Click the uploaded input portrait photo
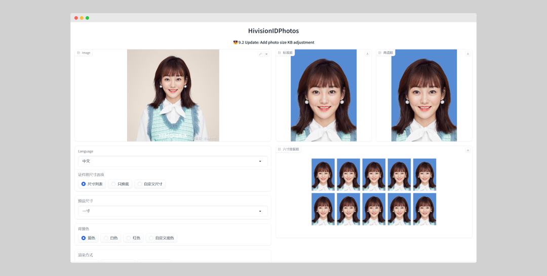 [173, 96]
